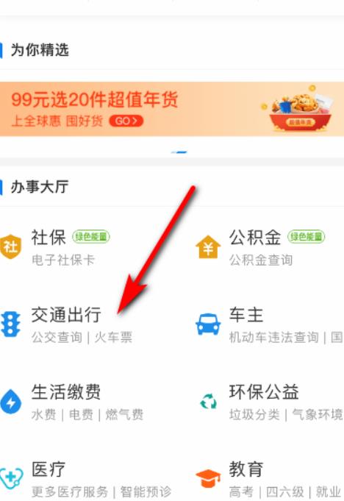This screenshot has height=501, width=344.
Task: Open 机动车违法查询 under 车主
Action: pyautogui.click(x=273, y=338)
